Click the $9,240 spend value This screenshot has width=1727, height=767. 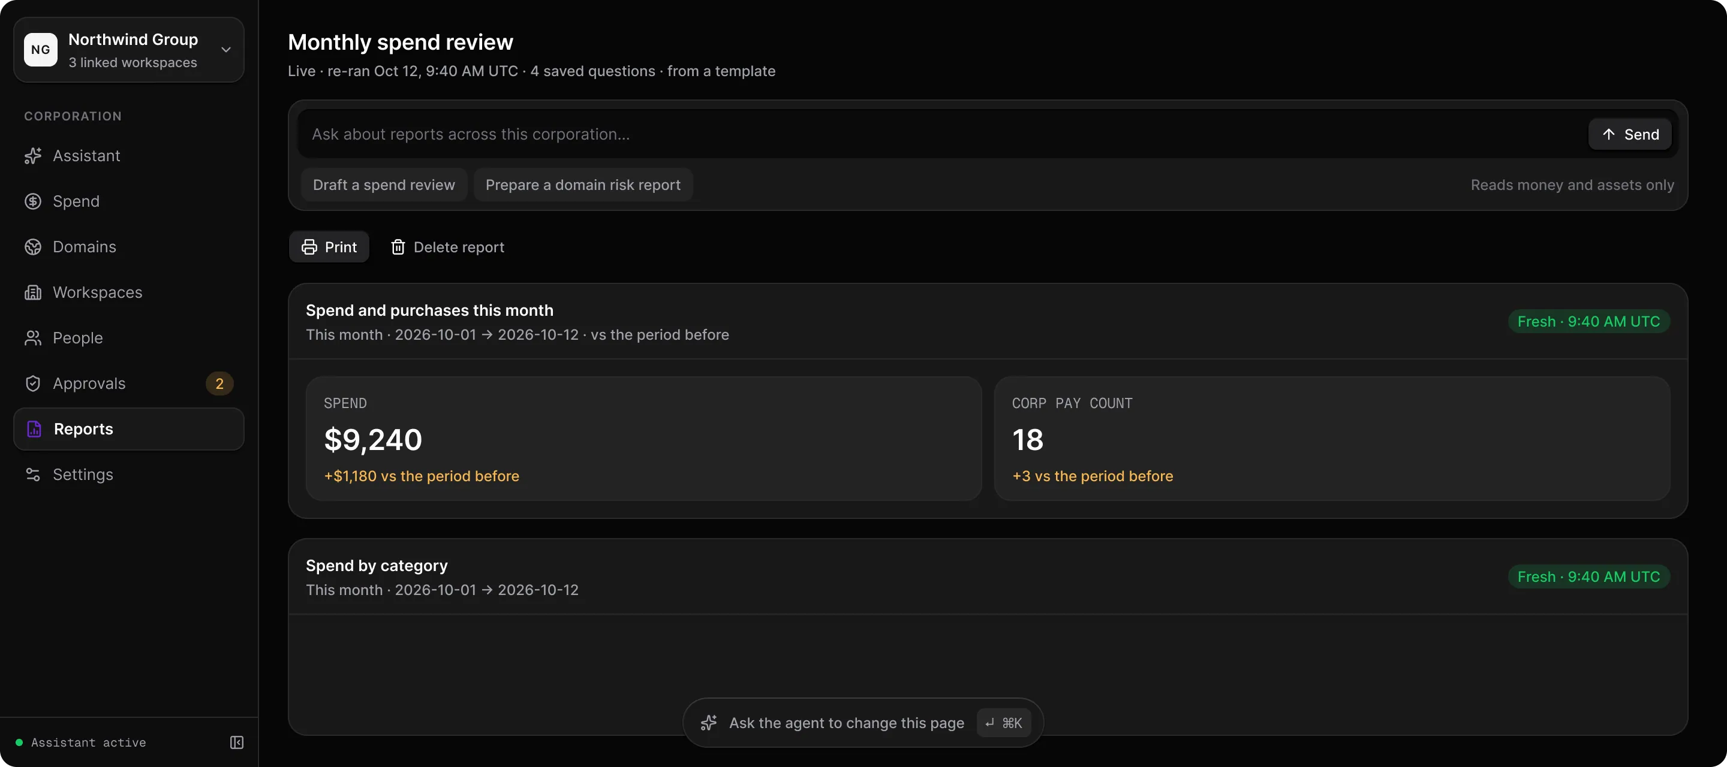point(373,439)
